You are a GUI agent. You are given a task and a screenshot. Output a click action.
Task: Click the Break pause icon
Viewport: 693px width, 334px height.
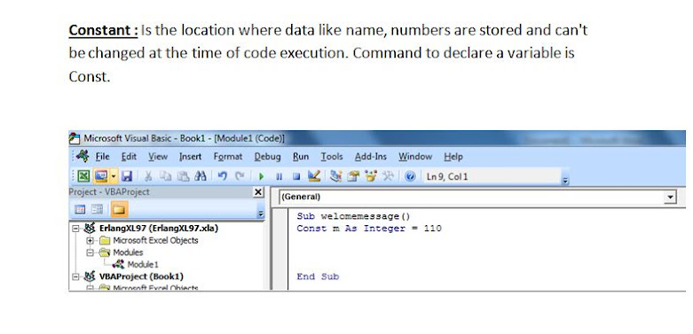[x=279, y=177]
